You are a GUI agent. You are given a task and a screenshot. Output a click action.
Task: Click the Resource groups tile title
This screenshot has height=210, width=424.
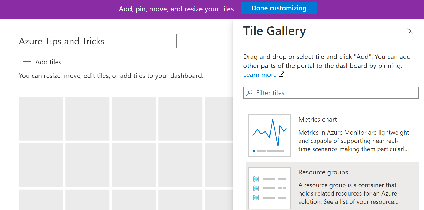click(323, 172)
